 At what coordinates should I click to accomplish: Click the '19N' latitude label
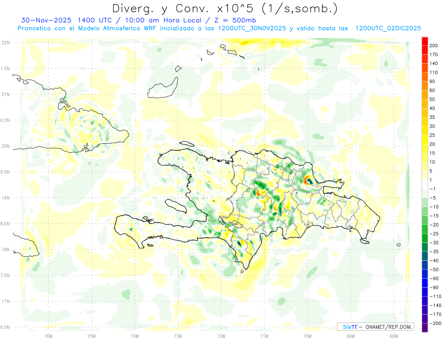[5, 198]
